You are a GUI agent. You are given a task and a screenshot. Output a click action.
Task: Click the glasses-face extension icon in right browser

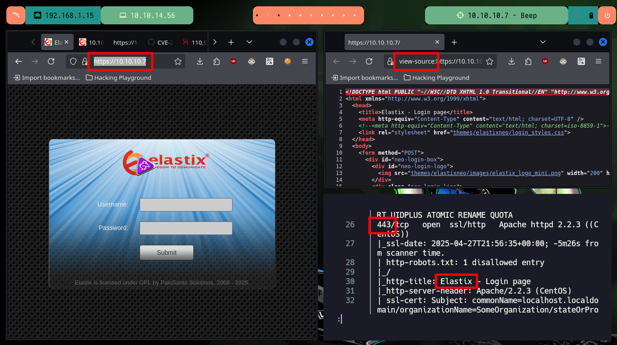(x=563, y=61)
